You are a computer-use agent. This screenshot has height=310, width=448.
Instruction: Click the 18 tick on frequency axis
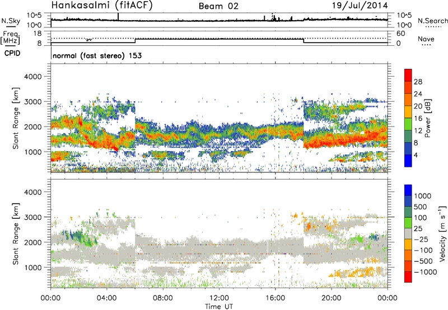38,34
